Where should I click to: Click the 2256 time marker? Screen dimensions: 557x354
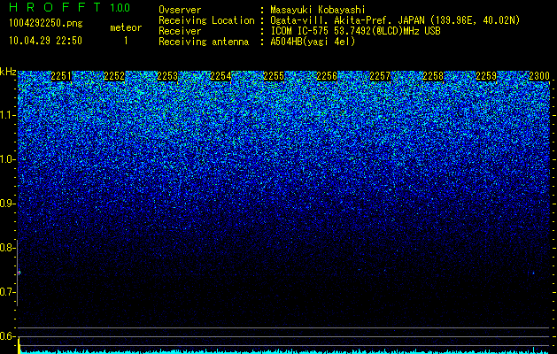point(327,76)
